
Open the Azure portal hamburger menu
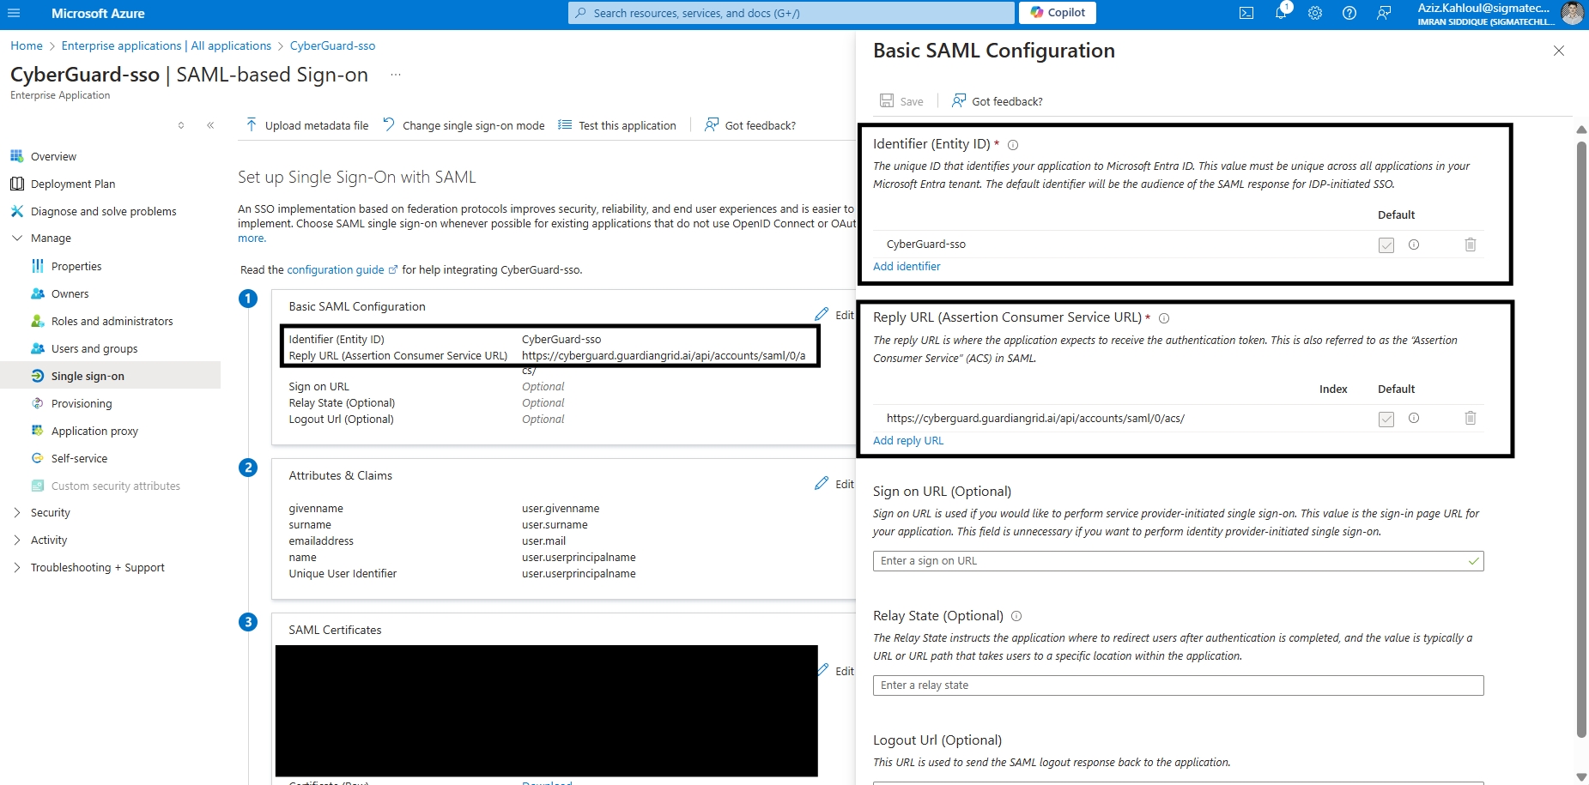[x=14, y=13]
